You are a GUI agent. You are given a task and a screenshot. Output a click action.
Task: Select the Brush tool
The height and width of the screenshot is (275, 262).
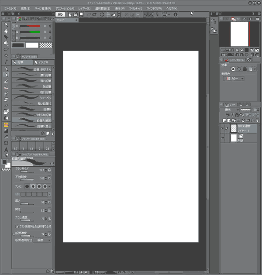[6, 81]
